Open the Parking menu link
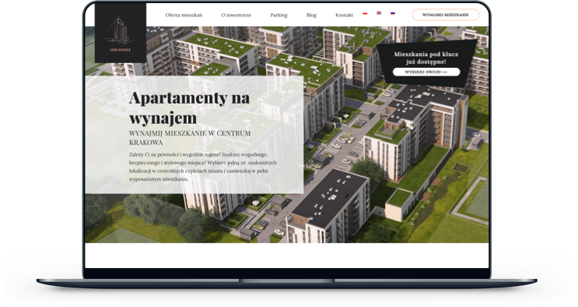 278,15
